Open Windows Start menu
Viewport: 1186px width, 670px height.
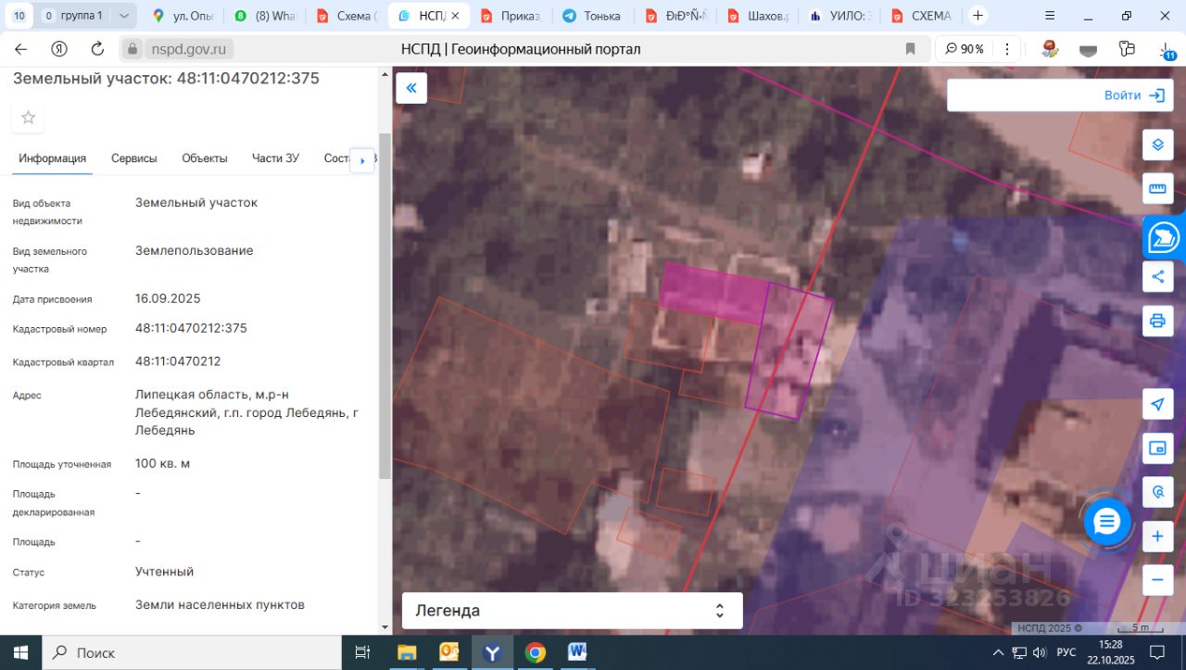20,652
